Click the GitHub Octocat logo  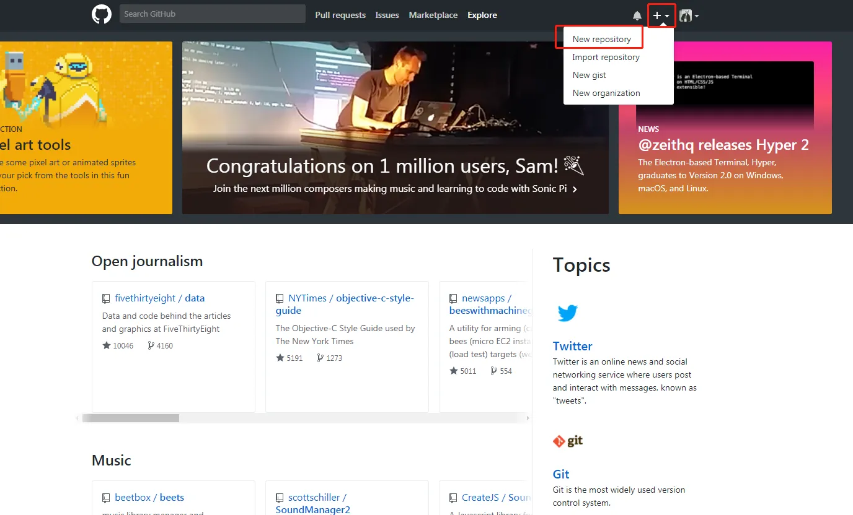click(102, 15)
